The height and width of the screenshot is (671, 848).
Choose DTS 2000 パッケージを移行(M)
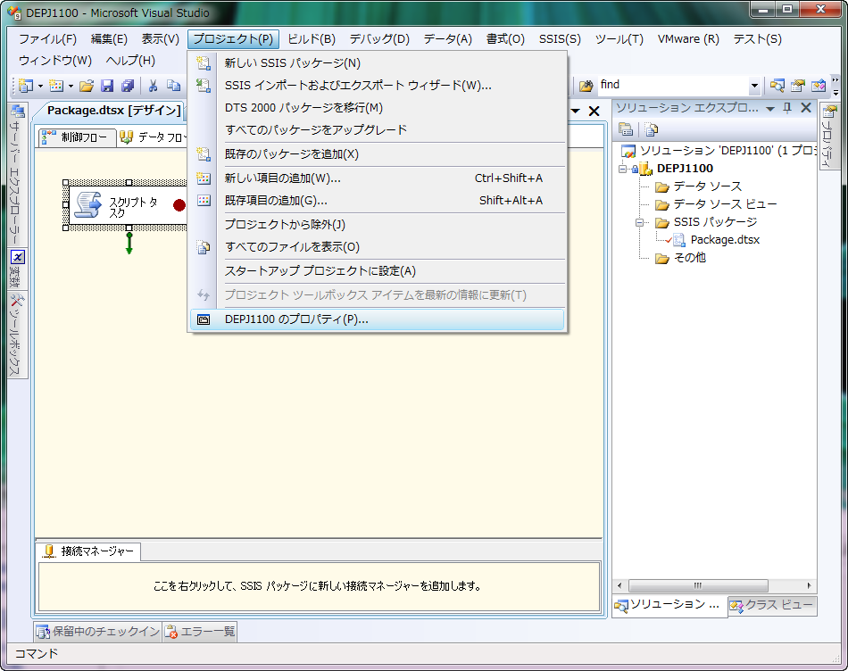[377, 108]
